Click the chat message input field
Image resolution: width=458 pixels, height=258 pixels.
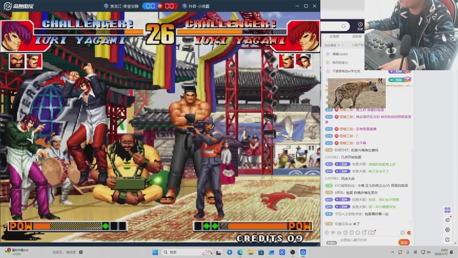pos(368,240)
